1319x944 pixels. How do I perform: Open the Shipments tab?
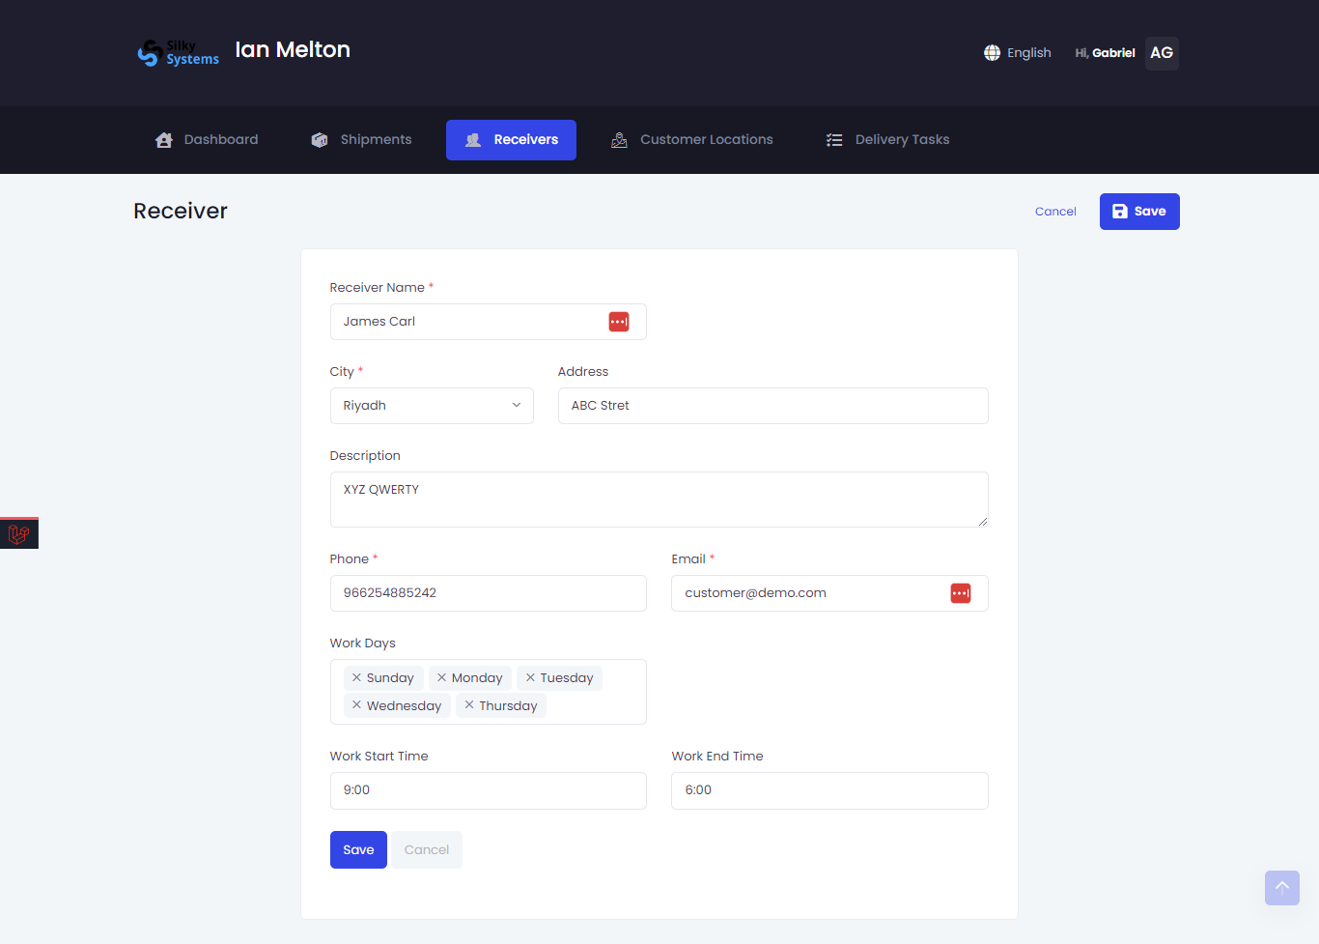(x=362, y=140)
